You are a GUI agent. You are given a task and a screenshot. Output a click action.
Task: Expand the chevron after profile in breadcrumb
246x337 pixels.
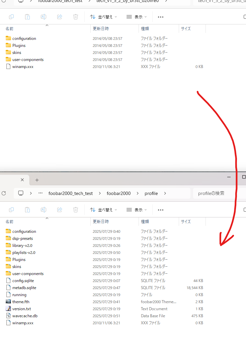click(x=165, y=193)
